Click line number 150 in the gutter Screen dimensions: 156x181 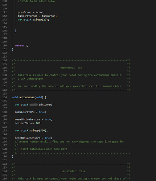pyautogui.click(x=5, y=46)
